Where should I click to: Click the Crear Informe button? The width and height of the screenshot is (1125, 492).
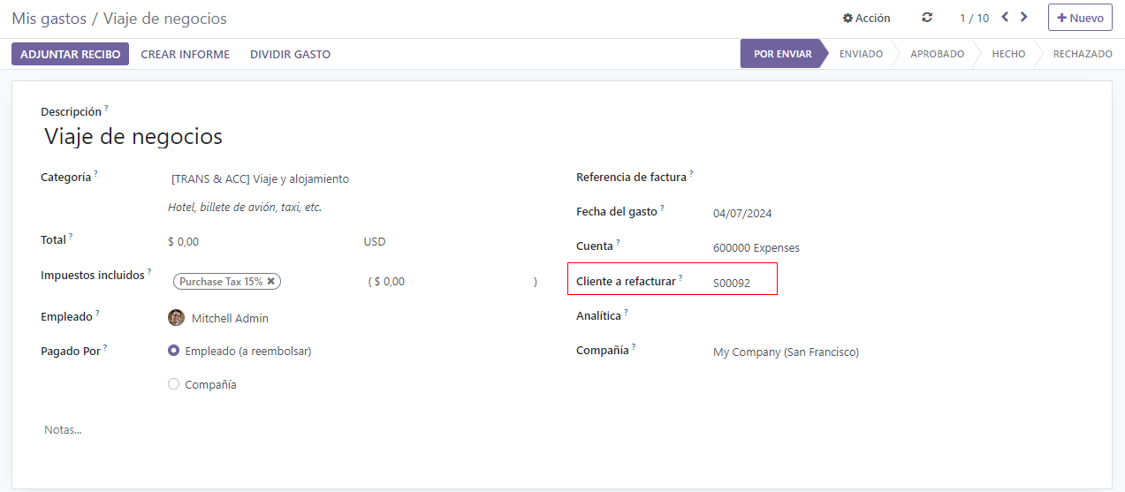[x=185, y=54]
